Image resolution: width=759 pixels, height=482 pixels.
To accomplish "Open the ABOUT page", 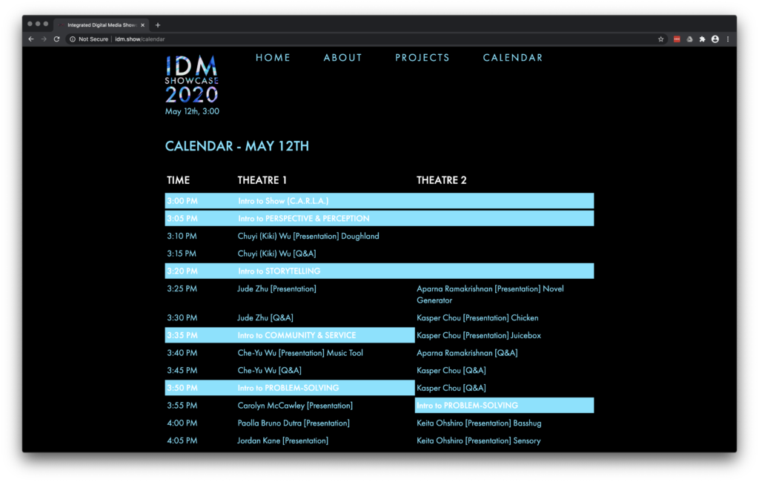I will coord(342,58).
